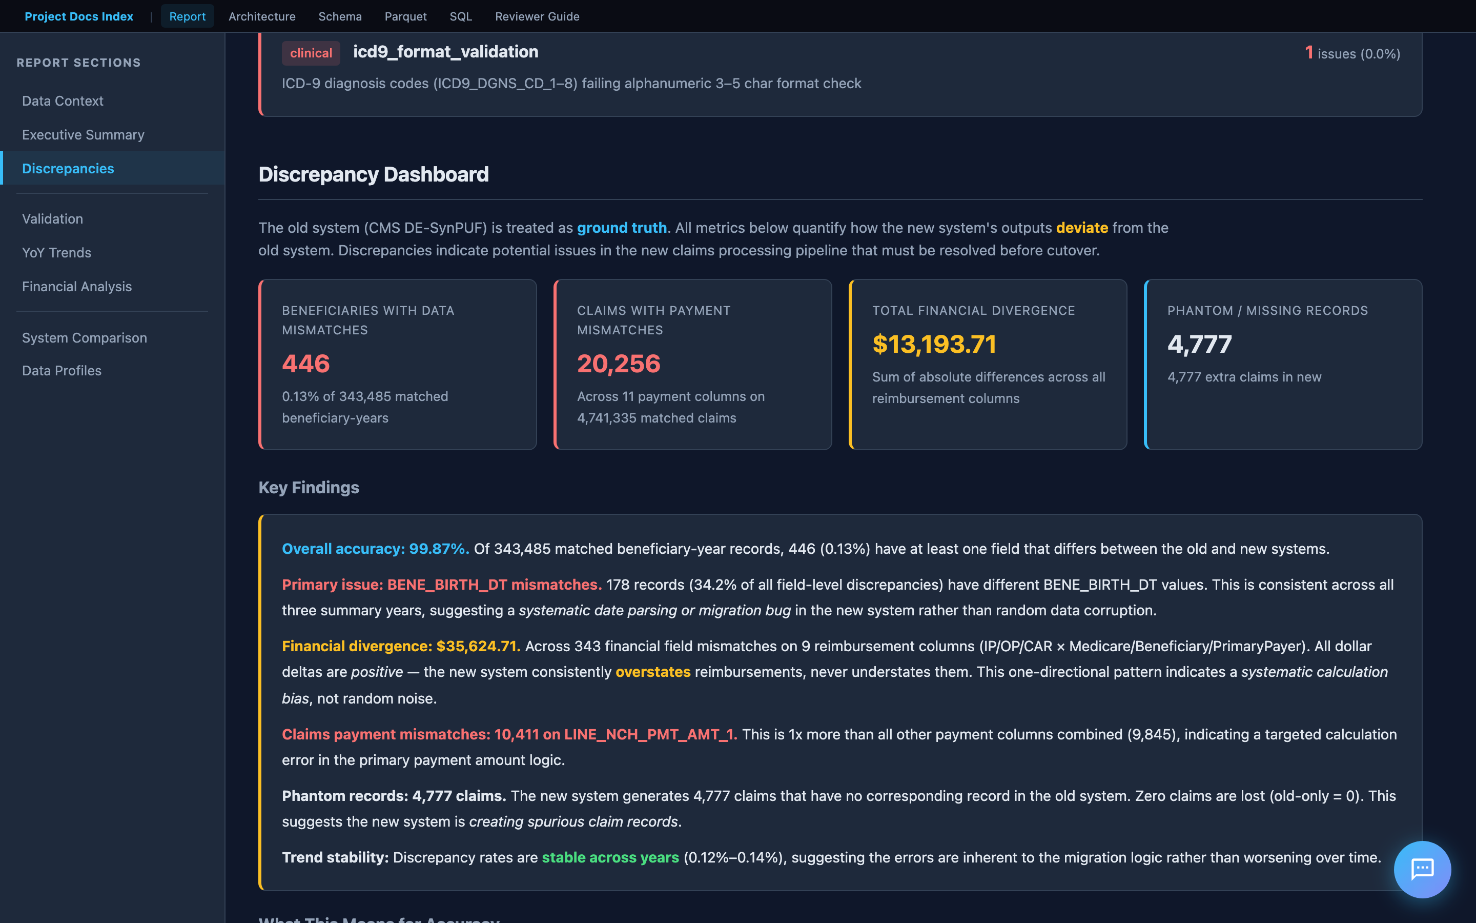Go to the Schema tab

pyautogui.click(x=340, y=16)
